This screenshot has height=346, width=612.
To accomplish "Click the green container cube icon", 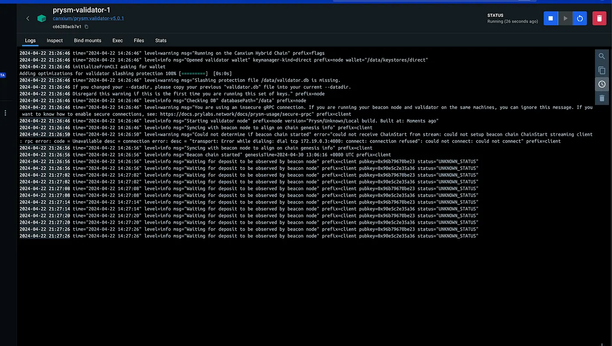I will (42, 18).
